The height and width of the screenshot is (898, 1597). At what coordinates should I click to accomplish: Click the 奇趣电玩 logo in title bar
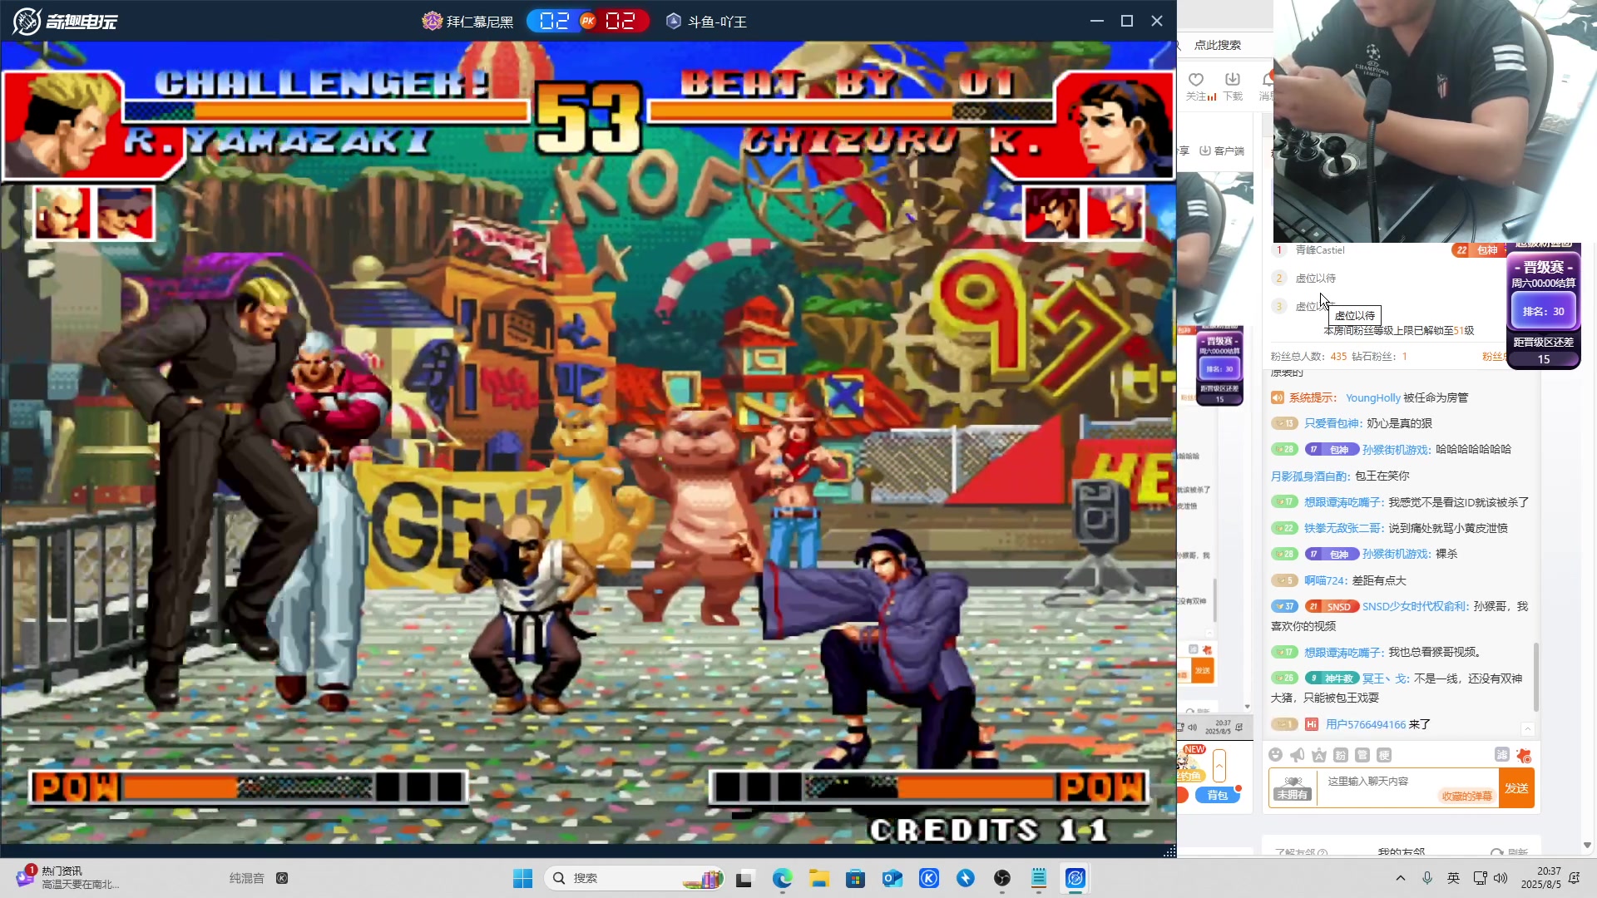(x=65, y=21)
